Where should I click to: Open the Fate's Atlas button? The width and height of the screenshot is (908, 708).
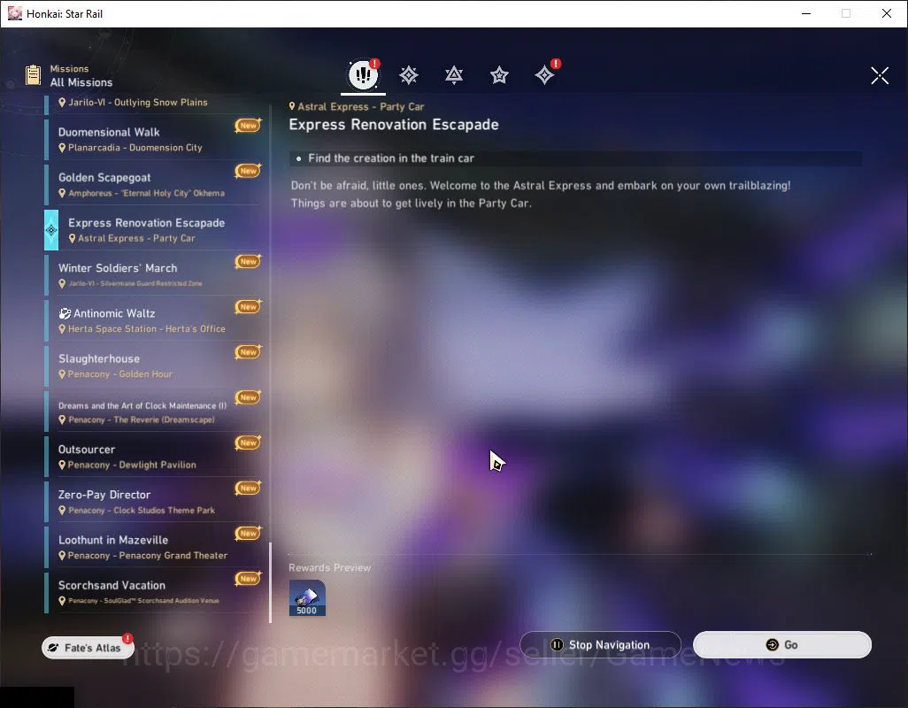coord(88,647)
